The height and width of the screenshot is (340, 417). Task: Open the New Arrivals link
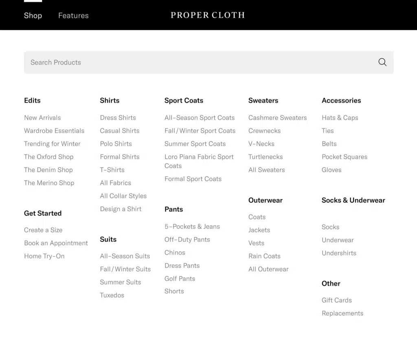pos(42,118)
